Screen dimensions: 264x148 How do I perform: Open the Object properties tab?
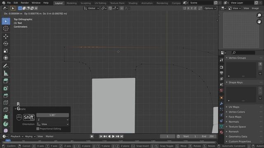coord(222,98)
